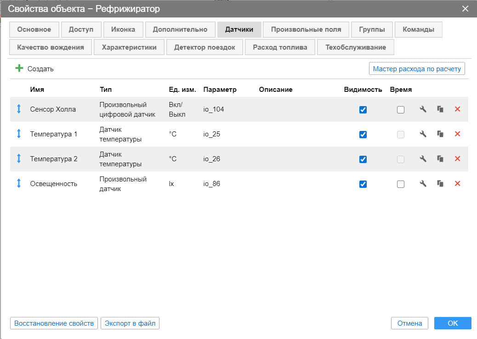Open wrench settings for Освещенность
Image resolution: width=477 pixels, height=339 pixels.
click(423, 184)
